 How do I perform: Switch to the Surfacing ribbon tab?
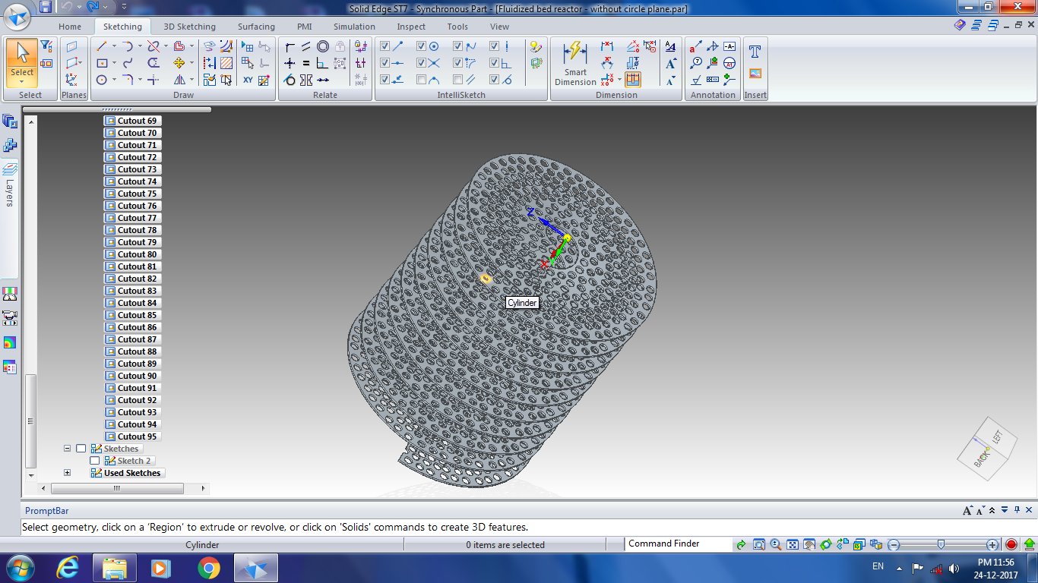coord(256,27)
